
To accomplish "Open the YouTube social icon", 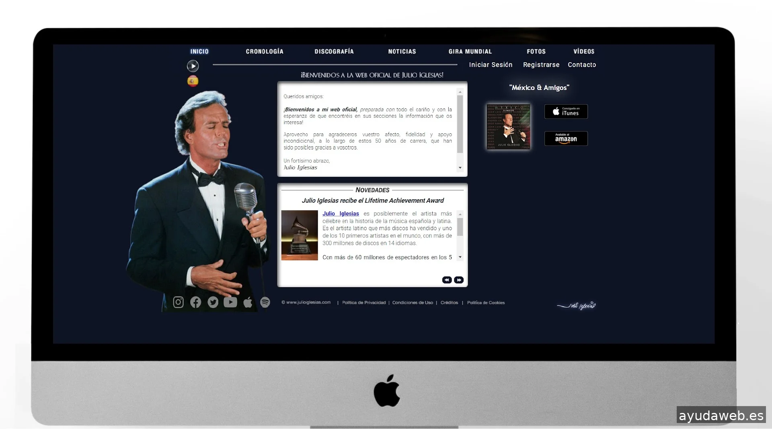I will click(x=230, y=302).
